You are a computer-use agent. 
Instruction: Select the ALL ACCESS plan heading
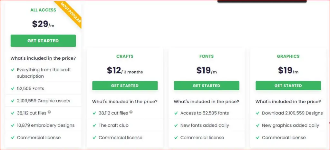point(43,10)
